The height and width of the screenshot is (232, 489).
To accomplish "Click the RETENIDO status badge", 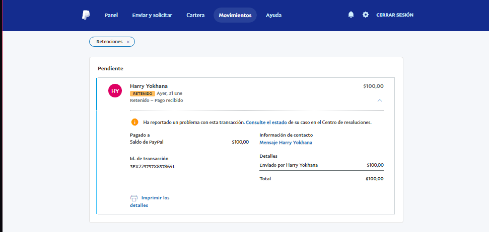I will [x=143, y=93].
